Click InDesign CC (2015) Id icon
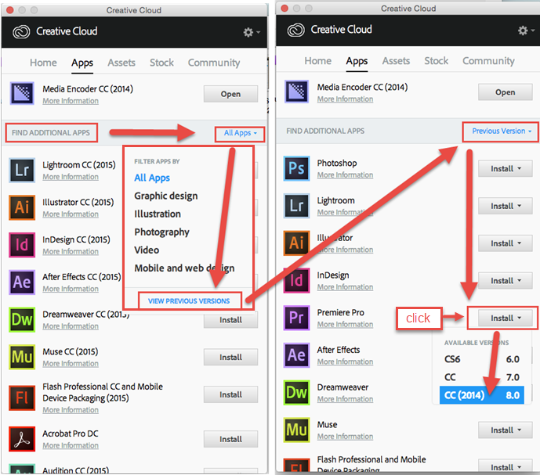Viewport: 540px width, 475px height. tap(22, 245)
